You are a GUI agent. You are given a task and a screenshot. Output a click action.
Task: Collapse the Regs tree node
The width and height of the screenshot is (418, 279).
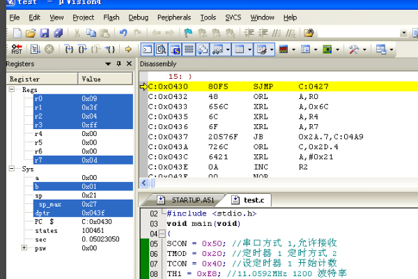click(x=12, y=89)
